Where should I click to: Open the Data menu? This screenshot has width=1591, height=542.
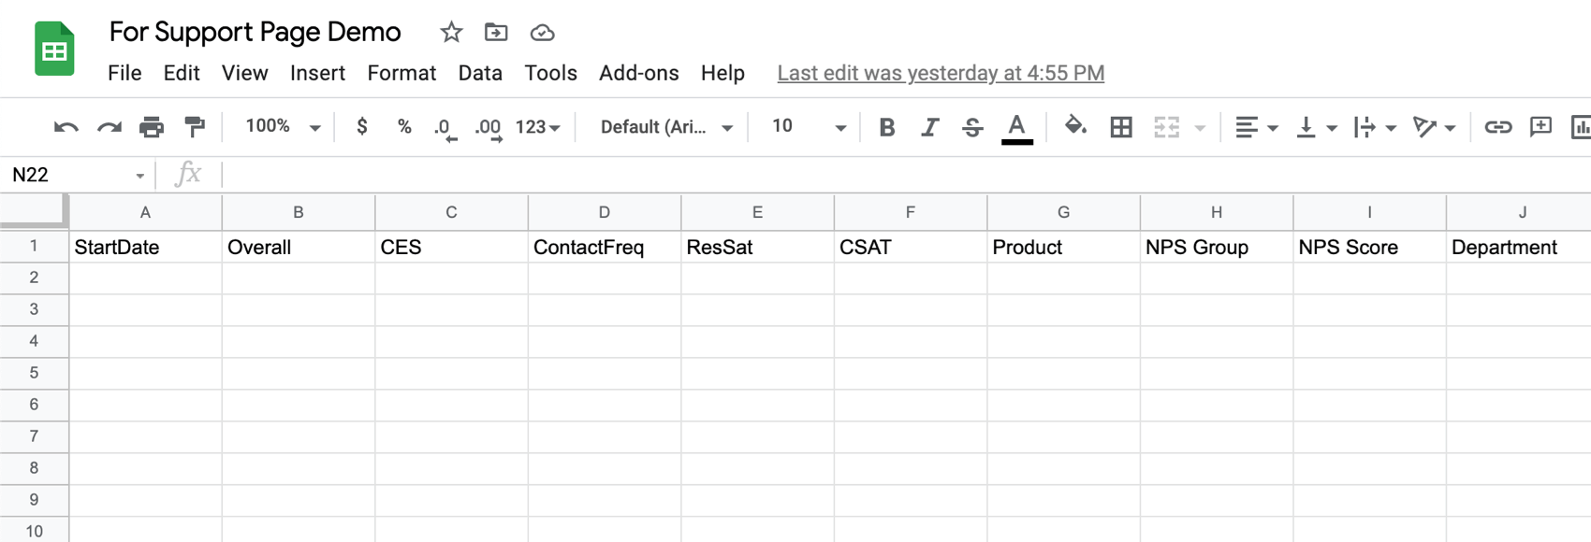pyautogui.click(x=480, y=73)
